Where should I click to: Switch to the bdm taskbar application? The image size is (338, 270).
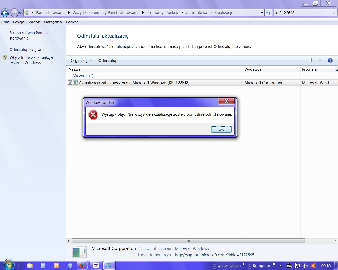(96, 266)
